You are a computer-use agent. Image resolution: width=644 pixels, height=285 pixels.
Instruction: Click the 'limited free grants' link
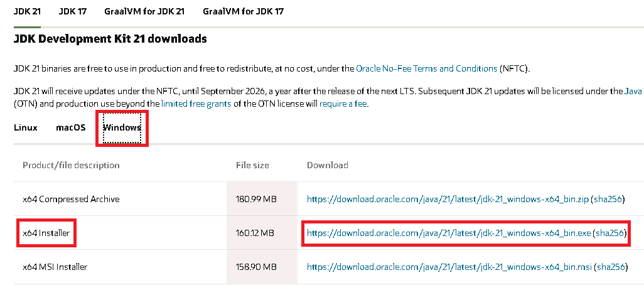tap(196, 103)
